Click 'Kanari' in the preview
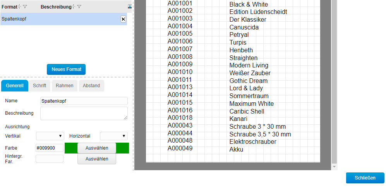The width and height of the screenshot is (386, 188). pyautogui.click(x=238, y=119)
